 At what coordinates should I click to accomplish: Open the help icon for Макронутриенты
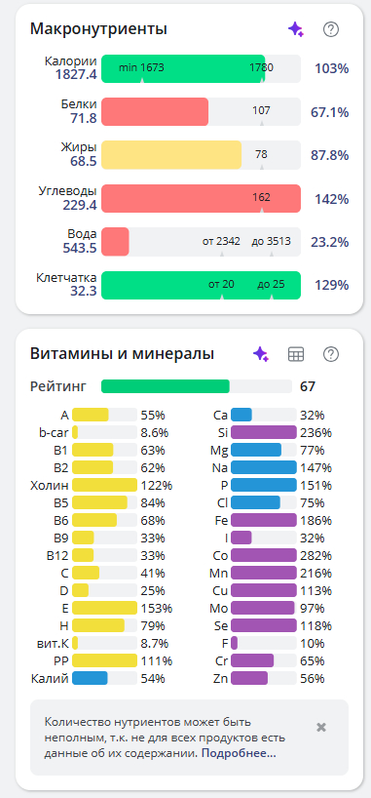point(331,29)
